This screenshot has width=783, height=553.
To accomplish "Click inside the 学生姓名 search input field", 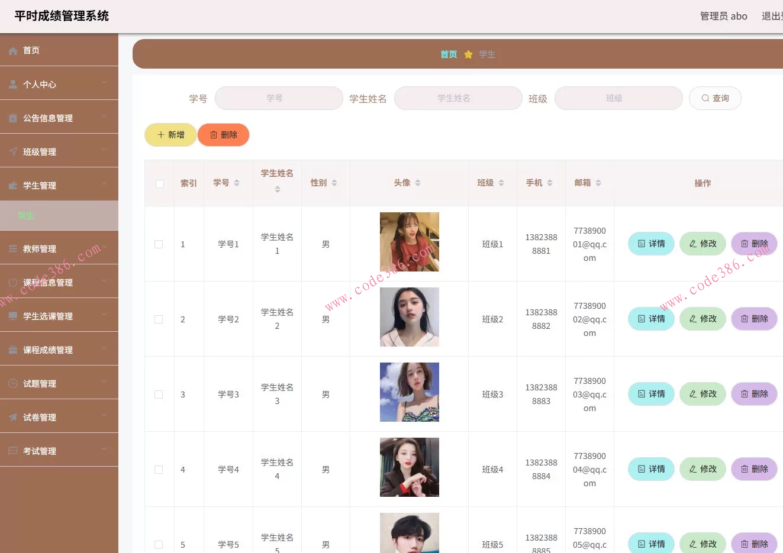I will pos(458,98).
